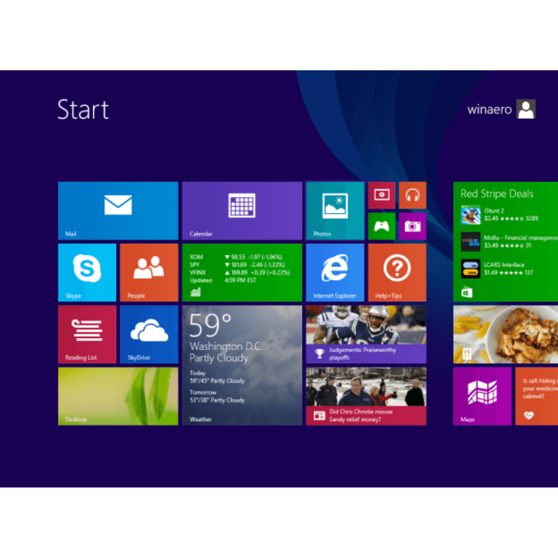Open the Reading List tile
The width and height of the screenshot is (558, 558).
tap(87, 334)
